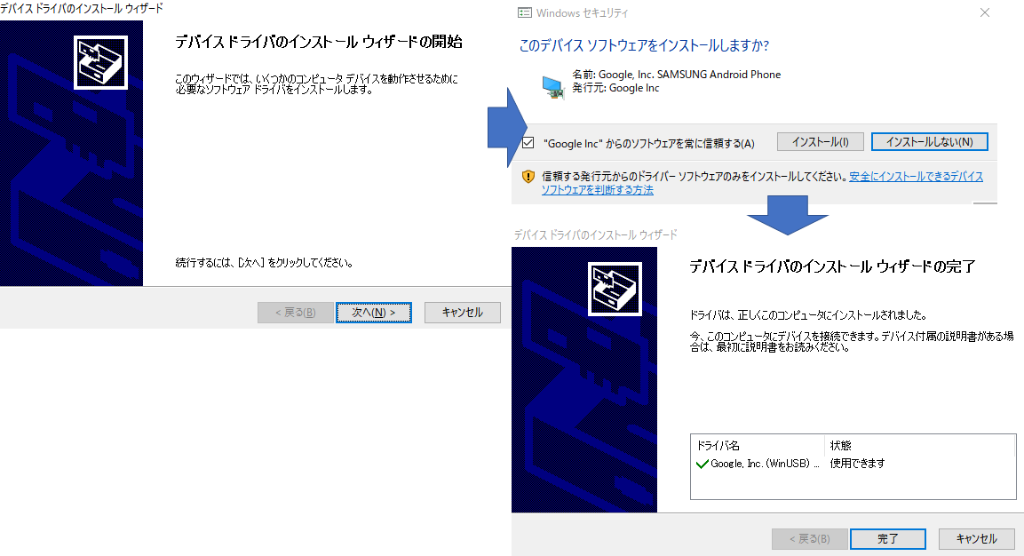This screenshot has width=1024, height=556.
Task: Click the device icon in the start wizard
Action: [100, 62]
